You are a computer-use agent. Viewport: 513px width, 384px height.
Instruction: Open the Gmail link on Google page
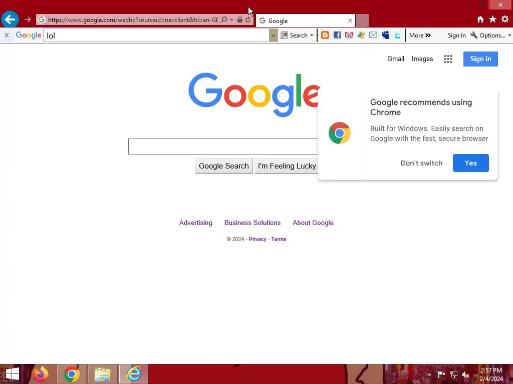(x=396, y=59)
